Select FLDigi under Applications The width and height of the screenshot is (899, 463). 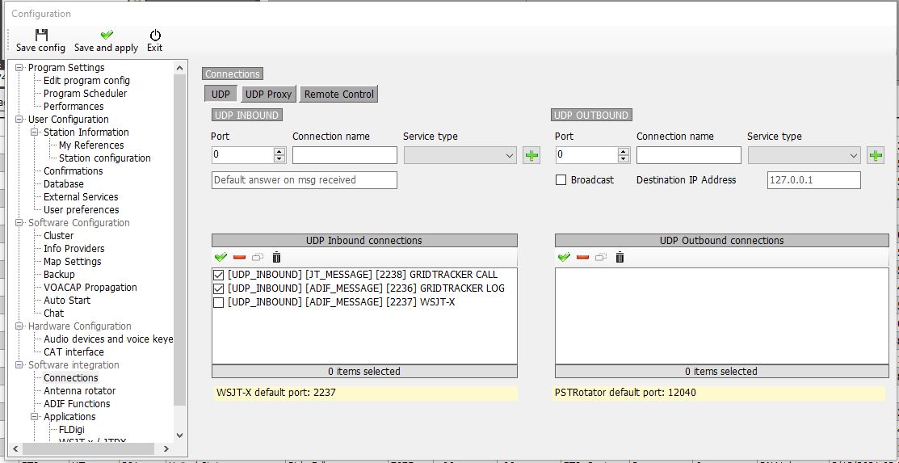[x=72, y=430]
